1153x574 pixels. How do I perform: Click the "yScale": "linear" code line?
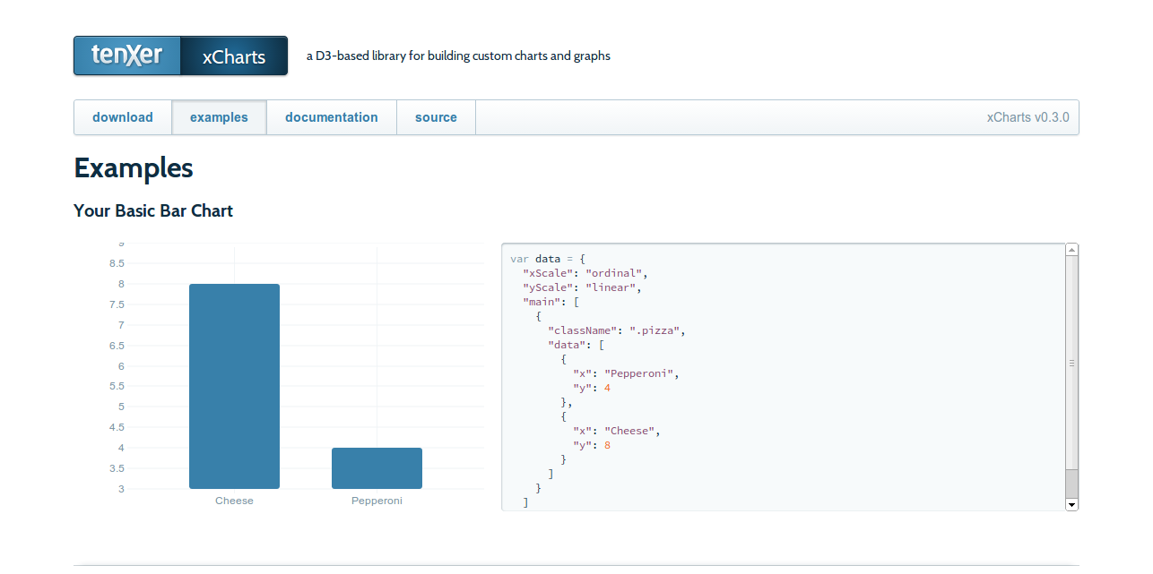(x=582, y=287)
